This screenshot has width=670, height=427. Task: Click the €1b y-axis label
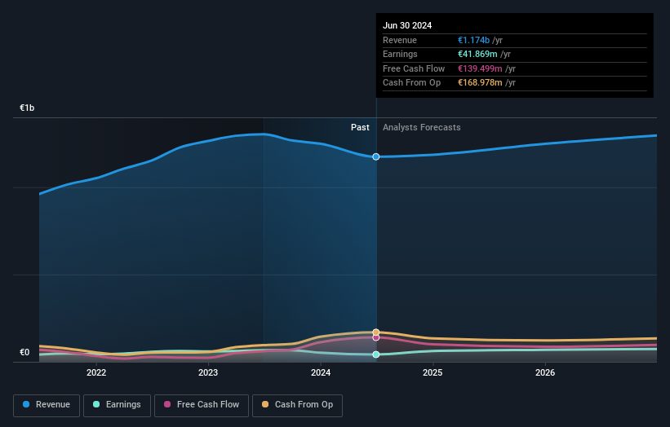27,108
